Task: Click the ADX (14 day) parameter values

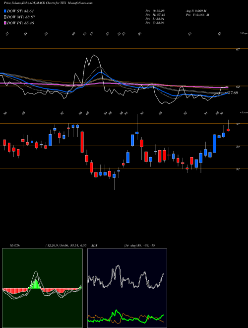Action: click(x=139, y=245)
